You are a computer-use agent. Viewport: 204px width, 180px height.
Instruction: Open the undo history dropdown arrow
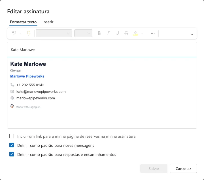coord(20,34)
